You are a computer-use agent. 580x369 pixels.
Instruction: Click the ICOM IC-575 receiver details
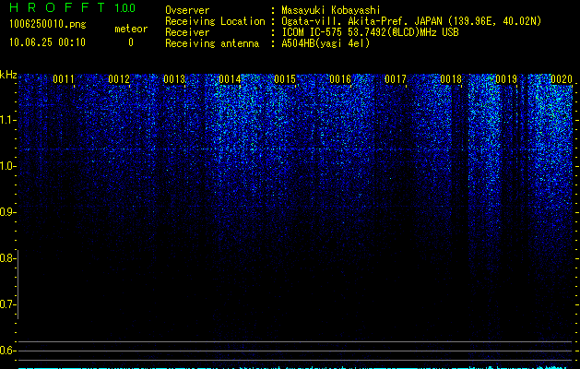point(370,32)
